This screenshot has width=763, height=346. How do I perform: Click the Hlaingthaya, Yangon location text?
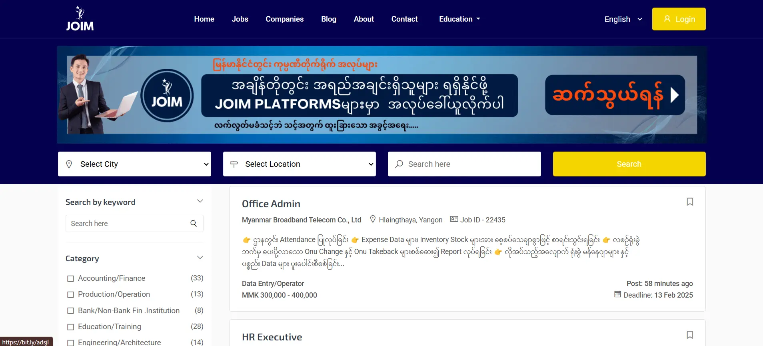(411, 220)
